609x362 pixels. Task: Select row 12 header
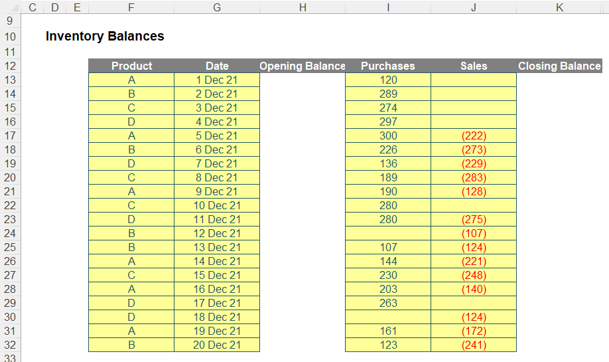[x=10, y=66]
